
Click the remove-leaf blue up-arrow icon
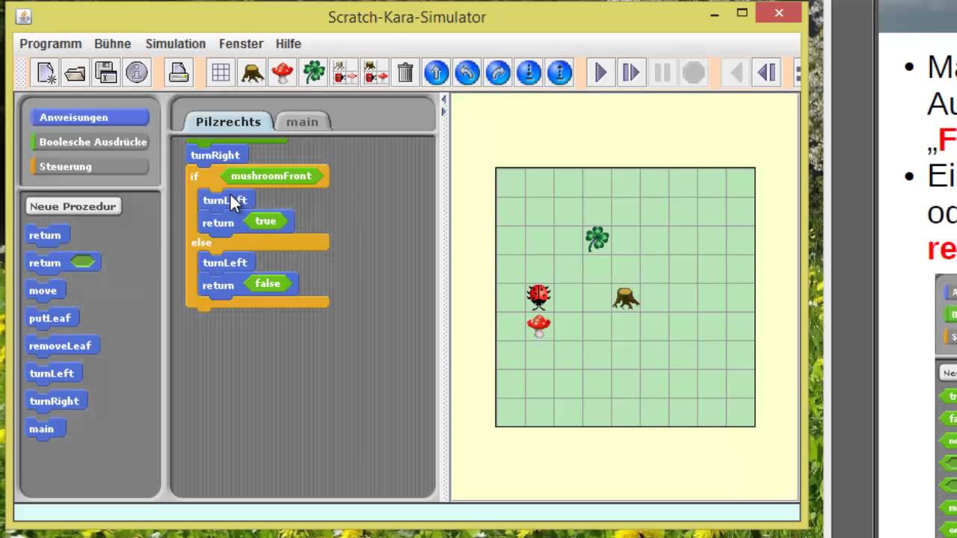pyautogui.click(x=559, y=72)
